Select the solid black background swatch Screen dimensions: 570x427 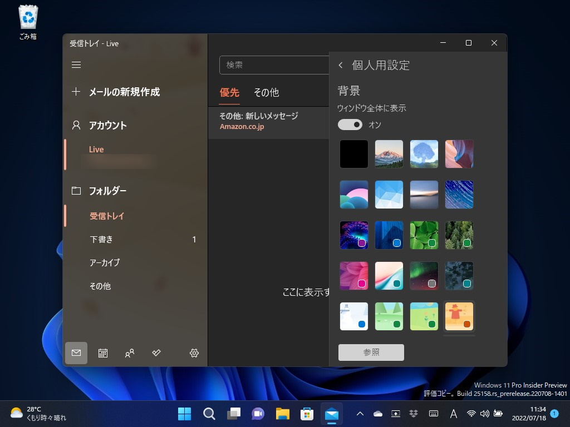coord(353,154)
